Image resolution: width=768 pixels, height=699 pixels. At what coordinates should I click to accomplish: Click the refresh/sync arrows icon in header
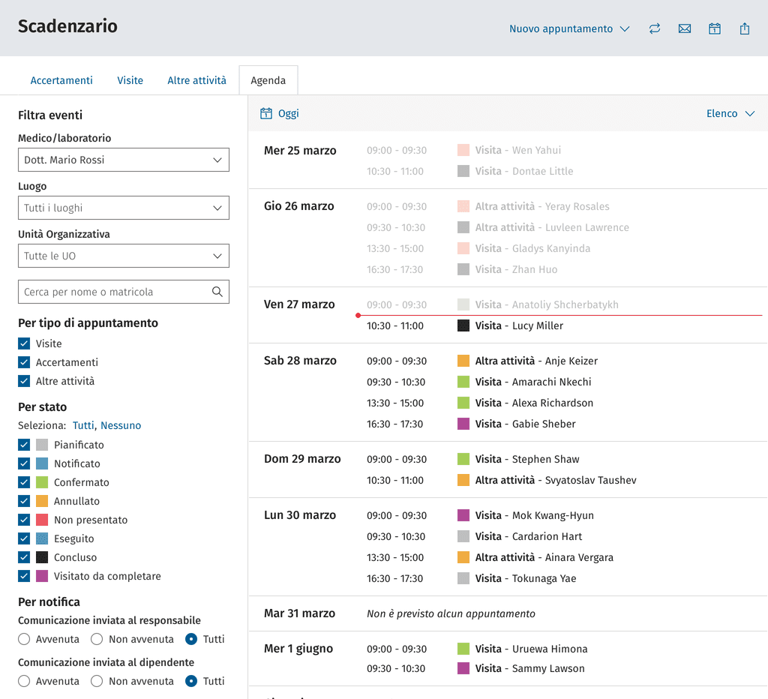(x=654, y=28)
